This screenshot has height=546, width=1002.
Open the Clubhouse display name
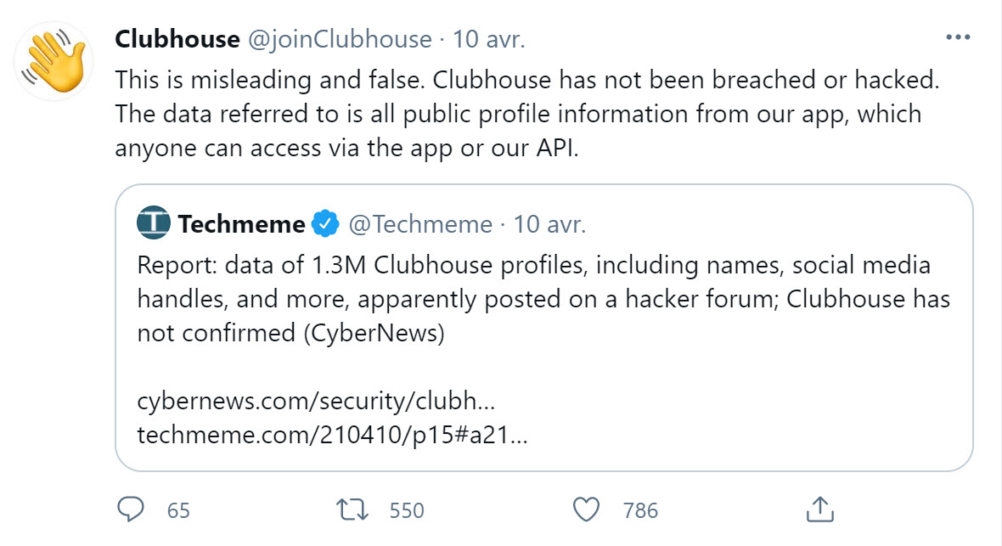pyautogui.click(x=177, y=39)
